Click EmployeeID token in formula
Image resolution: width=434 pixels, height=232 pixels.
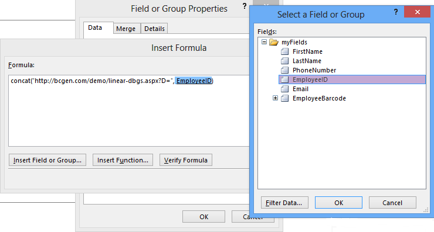coord(194,81)
